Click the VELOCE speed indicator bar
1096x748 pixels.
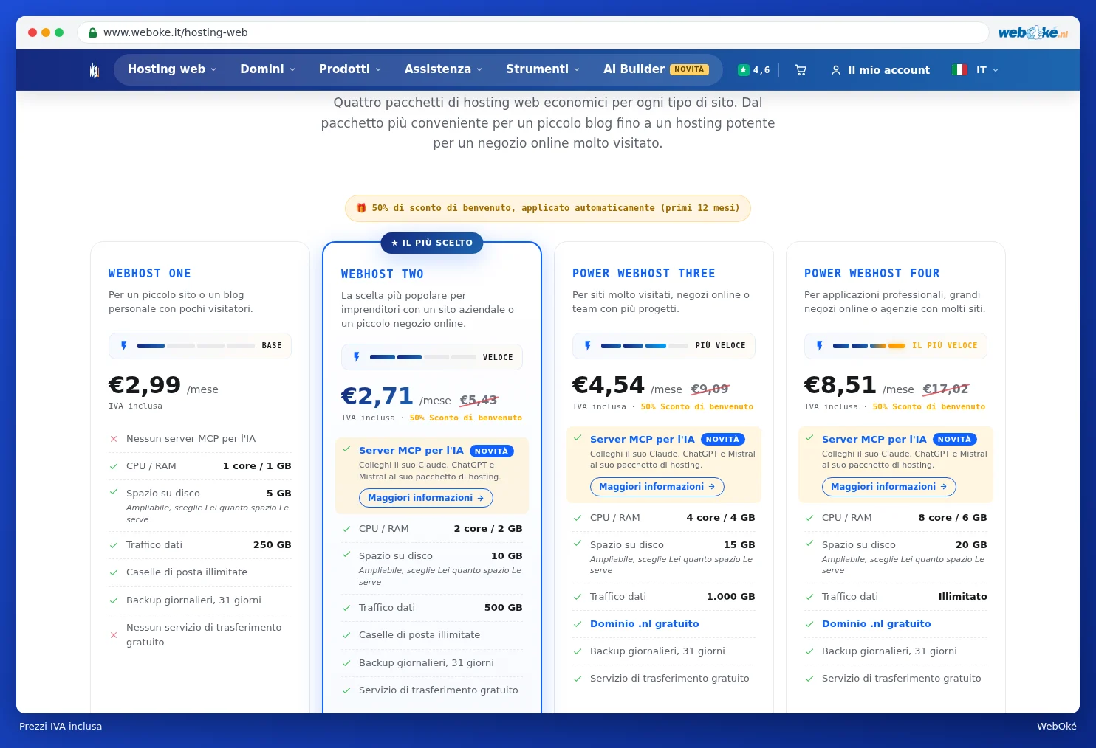(x=432, y=357)
